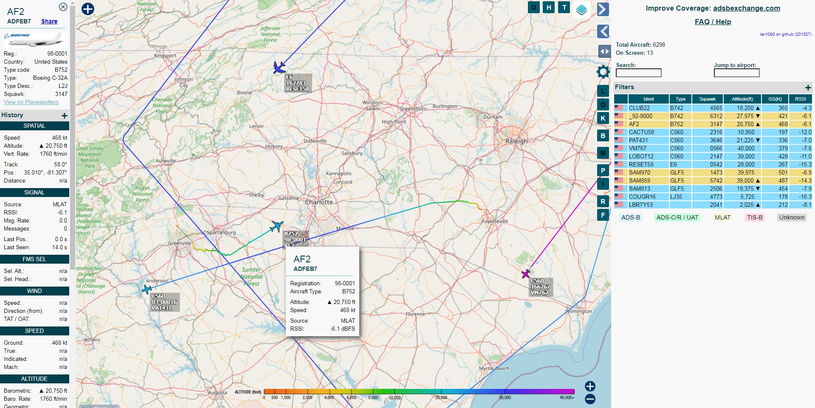Click the Search input field
815x408 pixels.
[638, 73]
